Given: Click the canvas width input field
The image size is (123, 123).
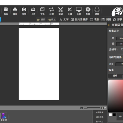Looking at the screenshot, I should tap(120, 39).
